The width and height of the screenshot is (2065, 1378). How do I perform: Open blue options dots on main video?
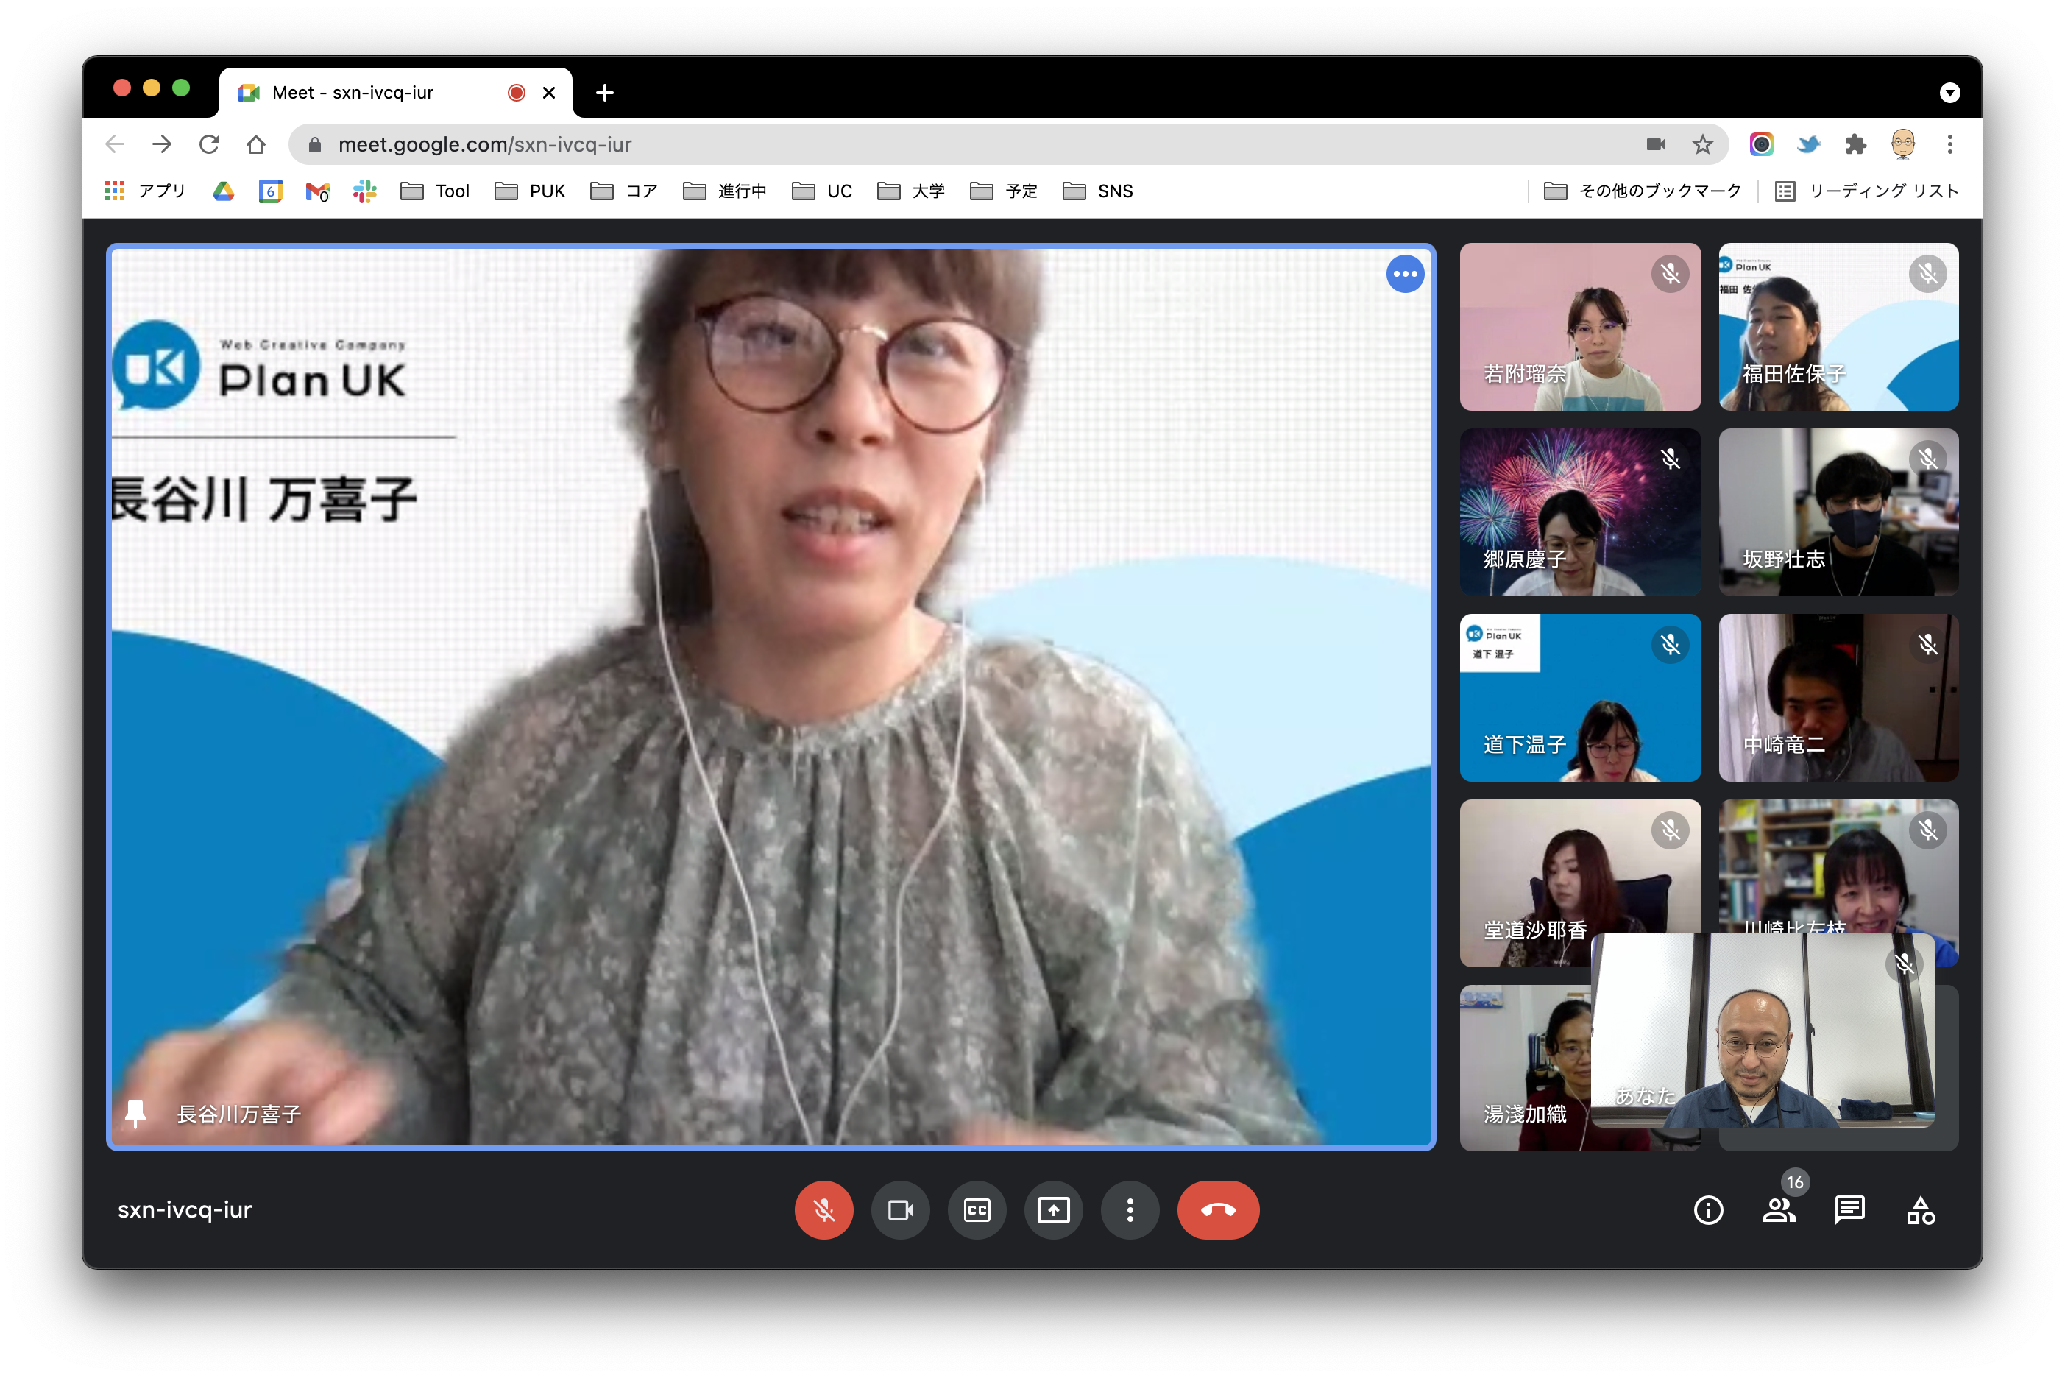(1404, 274)
